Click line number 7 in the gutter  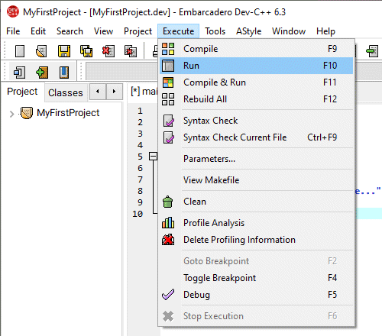(140, 179)
